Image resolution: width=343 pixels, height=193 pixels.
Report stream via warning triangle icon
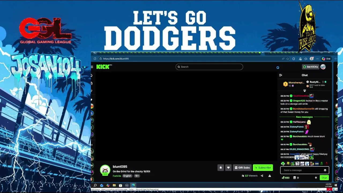[x=270, y=176]
